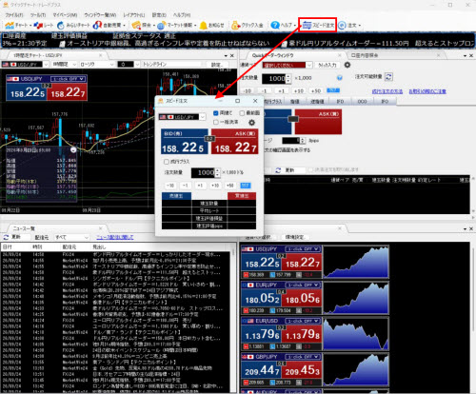
Task: Enable the 成行プラス checkbox in スピード注文
Action: 167,162
